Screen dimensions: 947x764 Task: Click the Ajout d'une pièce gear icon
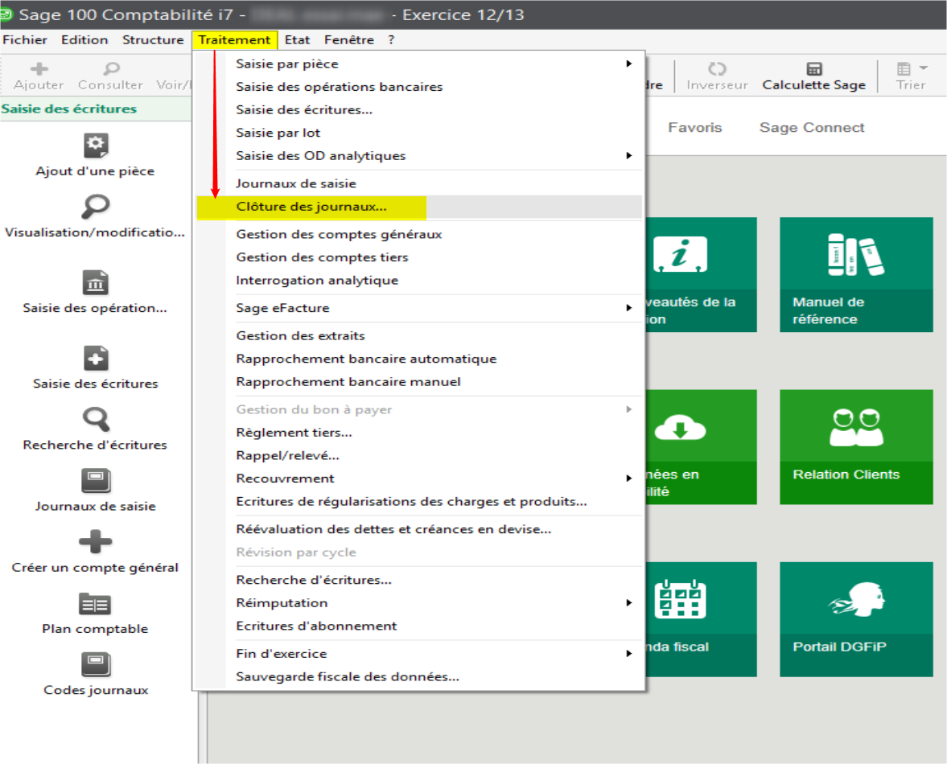95,146
